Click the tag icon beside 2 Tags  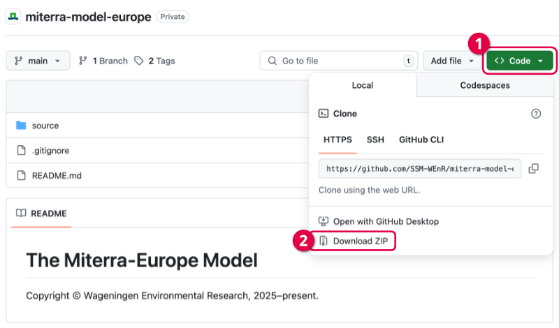pos(138,61)
